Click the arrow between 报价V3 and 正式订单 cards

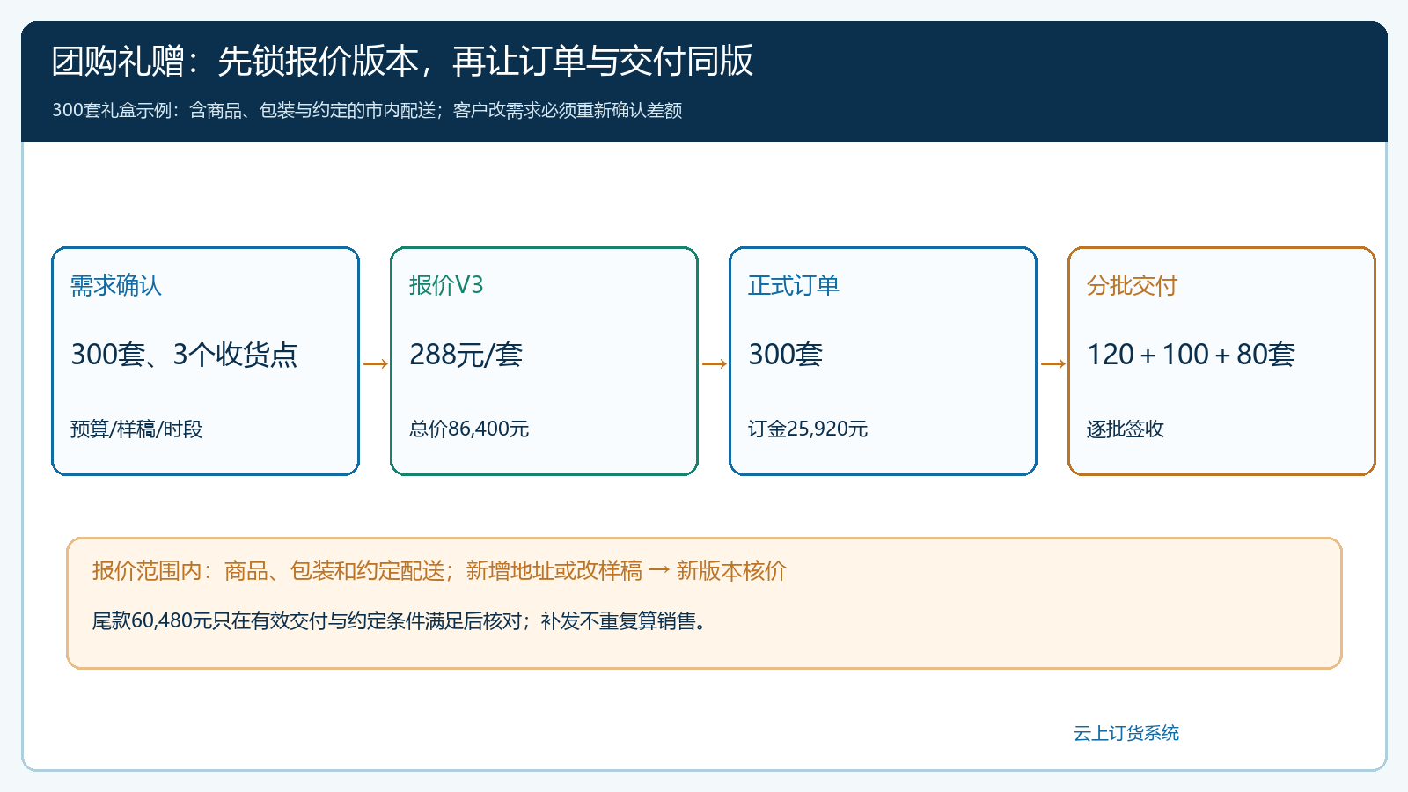[715, 363]
